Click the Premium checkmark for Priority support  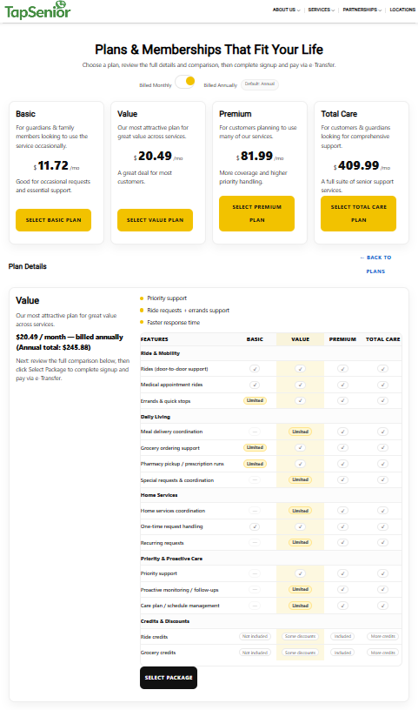click(x=342, y=573)
